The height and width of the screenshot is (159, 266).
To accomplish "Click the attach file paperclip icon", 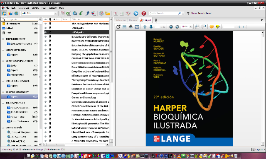I will click(156, 20).
